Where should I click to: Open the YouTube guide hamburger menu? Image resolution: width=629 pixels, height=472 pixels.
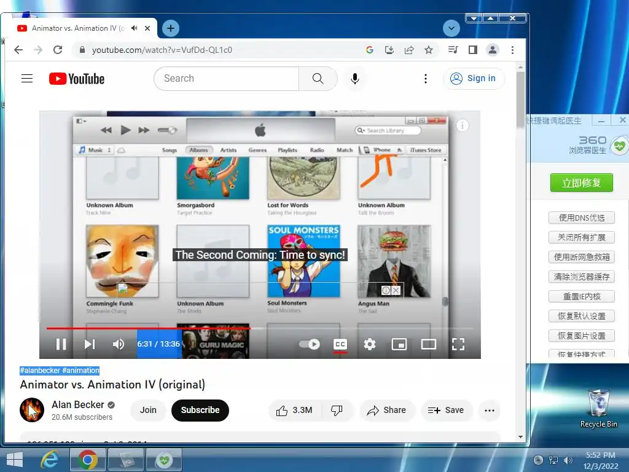27,78
